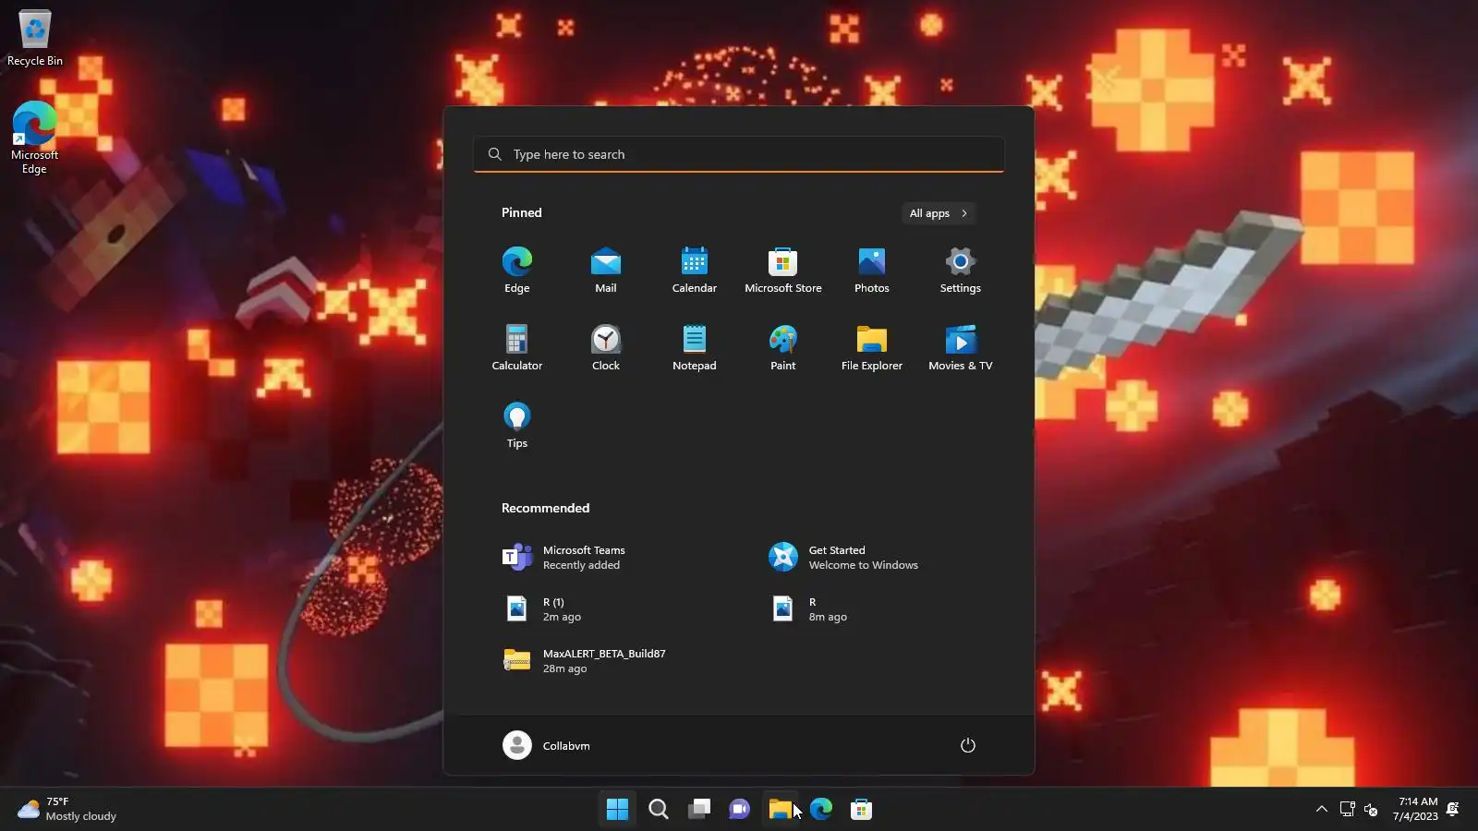Screen dimensions: 1478x831
Task: Click the muted volume tray icon
Action: [1371, 810]
